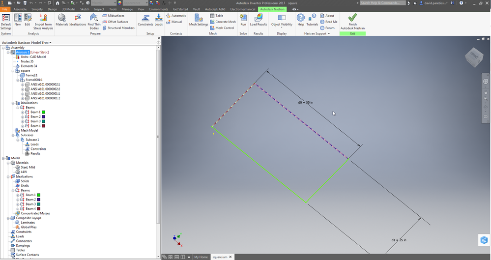Close the square.iam document tab
The width and height of the screenshot is (491, 260).
pyautogui.click(x=231, y=257)
